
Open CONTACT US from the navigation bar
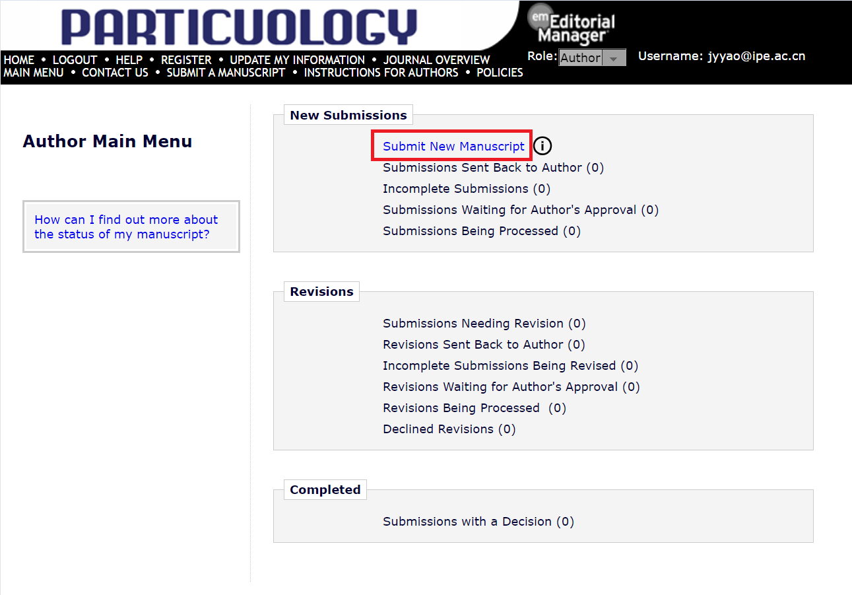(x=115, y=73)
